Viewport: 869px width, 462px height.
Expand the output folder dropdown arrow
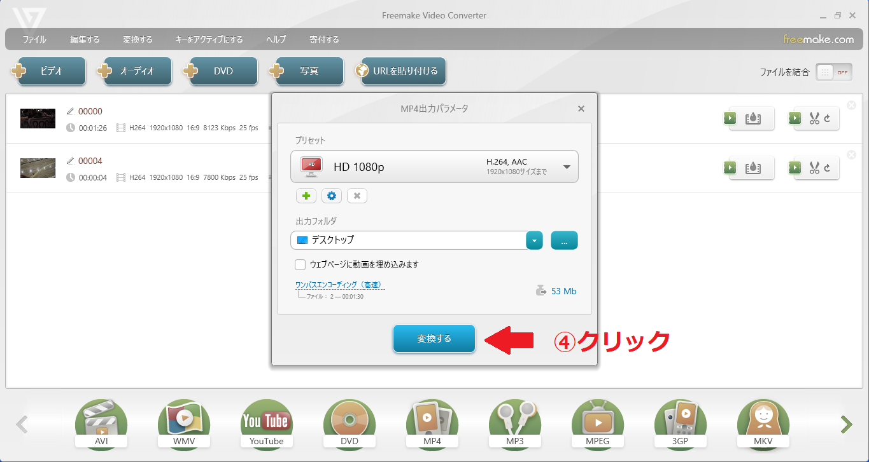coord(534,240)
